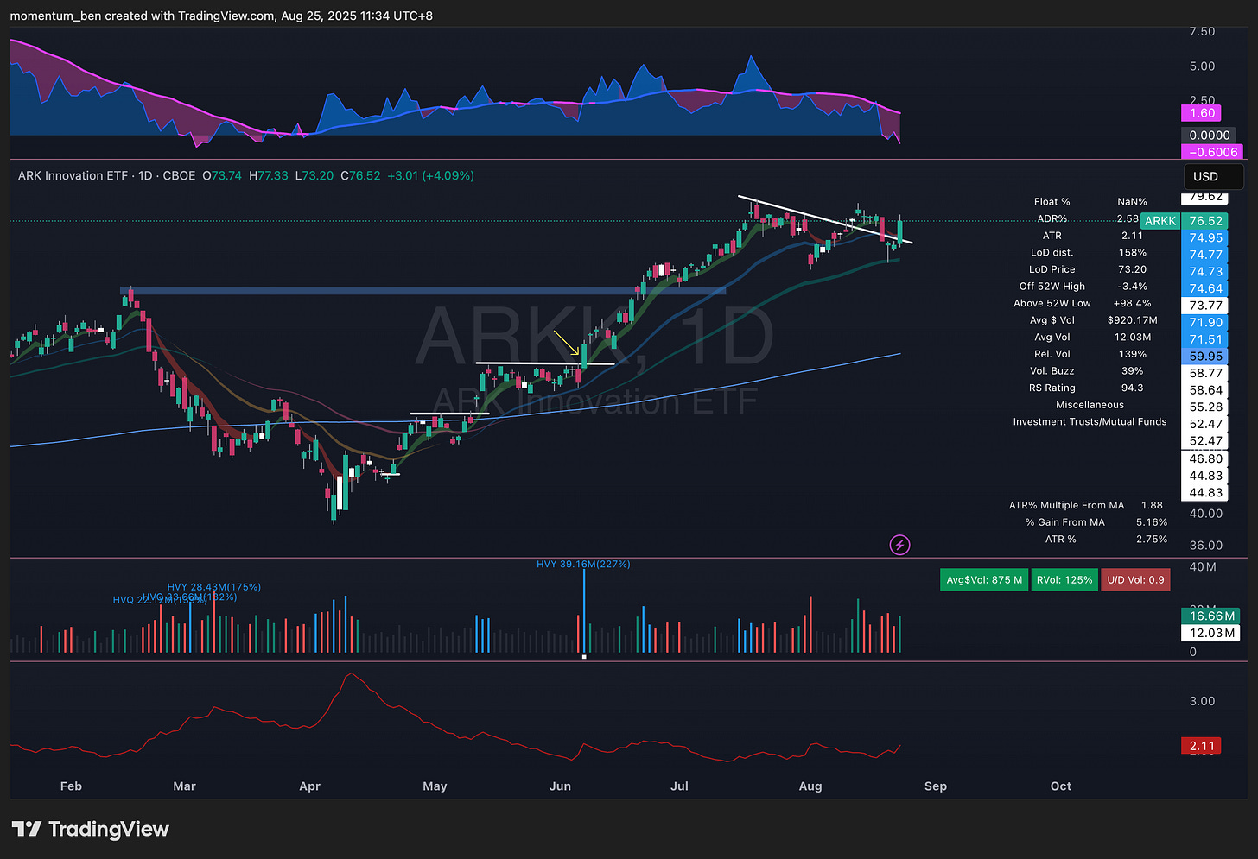
Task: Click the red U/D Vol: 0.9 badge
Action: pos(1135,580)
